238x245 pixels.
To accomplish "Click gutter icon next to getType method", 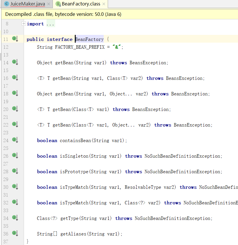I will [14, 218].
